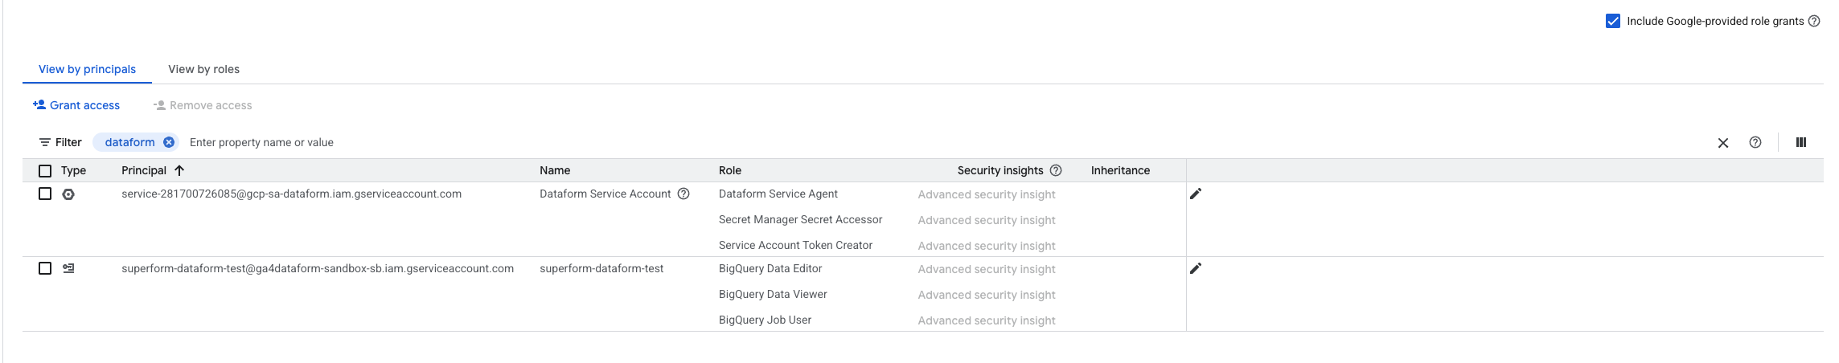Viewport: 1839px width, 363px height.
Task: Click the Filter button
Action: click(x=60, y=142)
